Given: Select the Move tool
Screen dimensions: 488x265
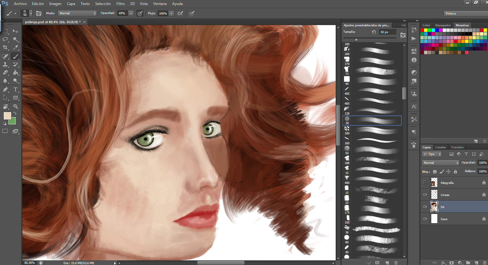Looking at the screenshot, I should [x=16, y=31].
